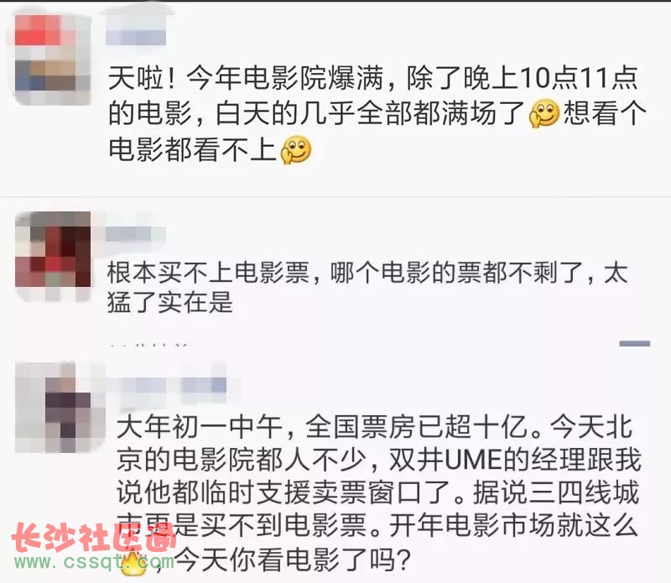The image size is (671, 583).
Task: Tap the cut-off timestamp under second post
Action: click(x=148, y=344)
